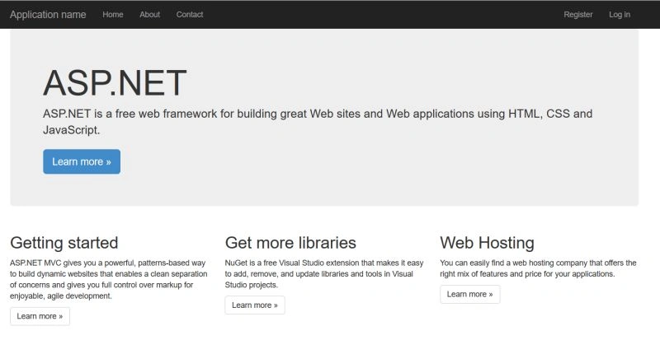Click the ASP.NET MVC paragraph text
Image resolution: width=660 pixels, height=340 pixels.
[109, 279]
